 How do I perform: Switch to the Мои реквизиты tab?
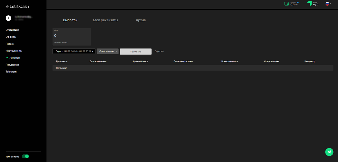click(105, 20)
